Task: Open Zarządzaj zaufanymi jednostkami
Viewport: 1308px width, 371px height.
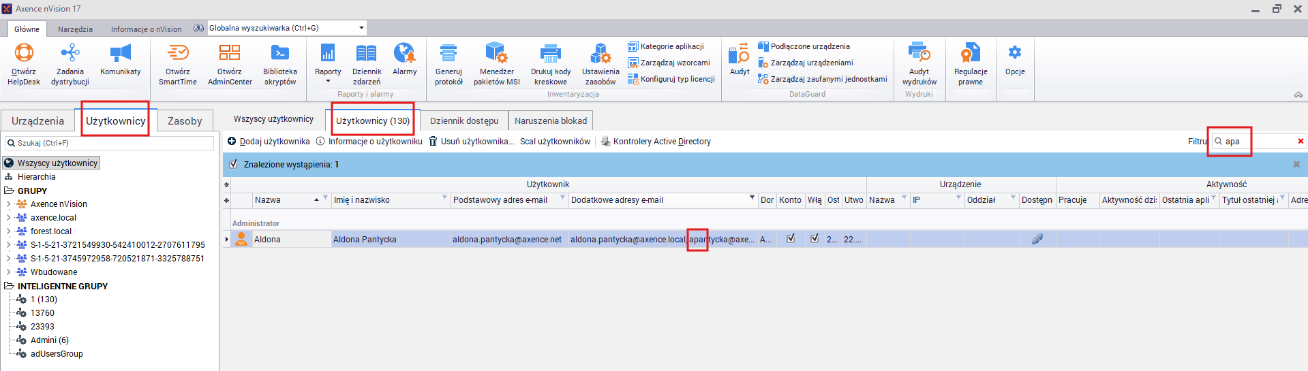Action: pyautogui.click(x=823, y=79)
